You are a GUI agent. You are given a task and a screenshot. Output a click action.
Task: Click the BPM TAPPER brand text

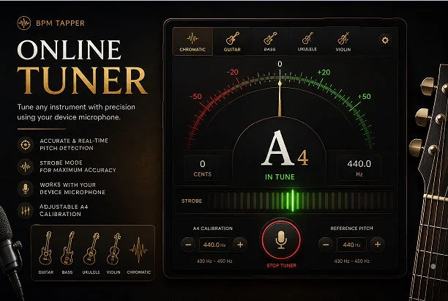60,23
